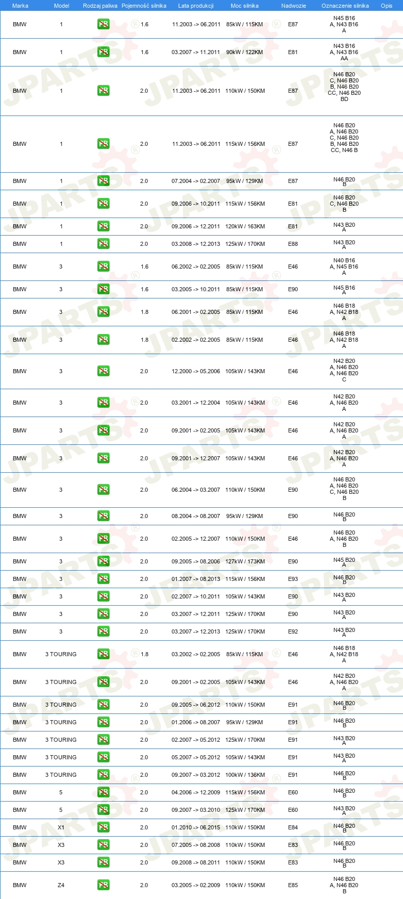Click the X1 model cell
Image resolution: width=403 pixels, height=899 pixels.
[61, 827]
